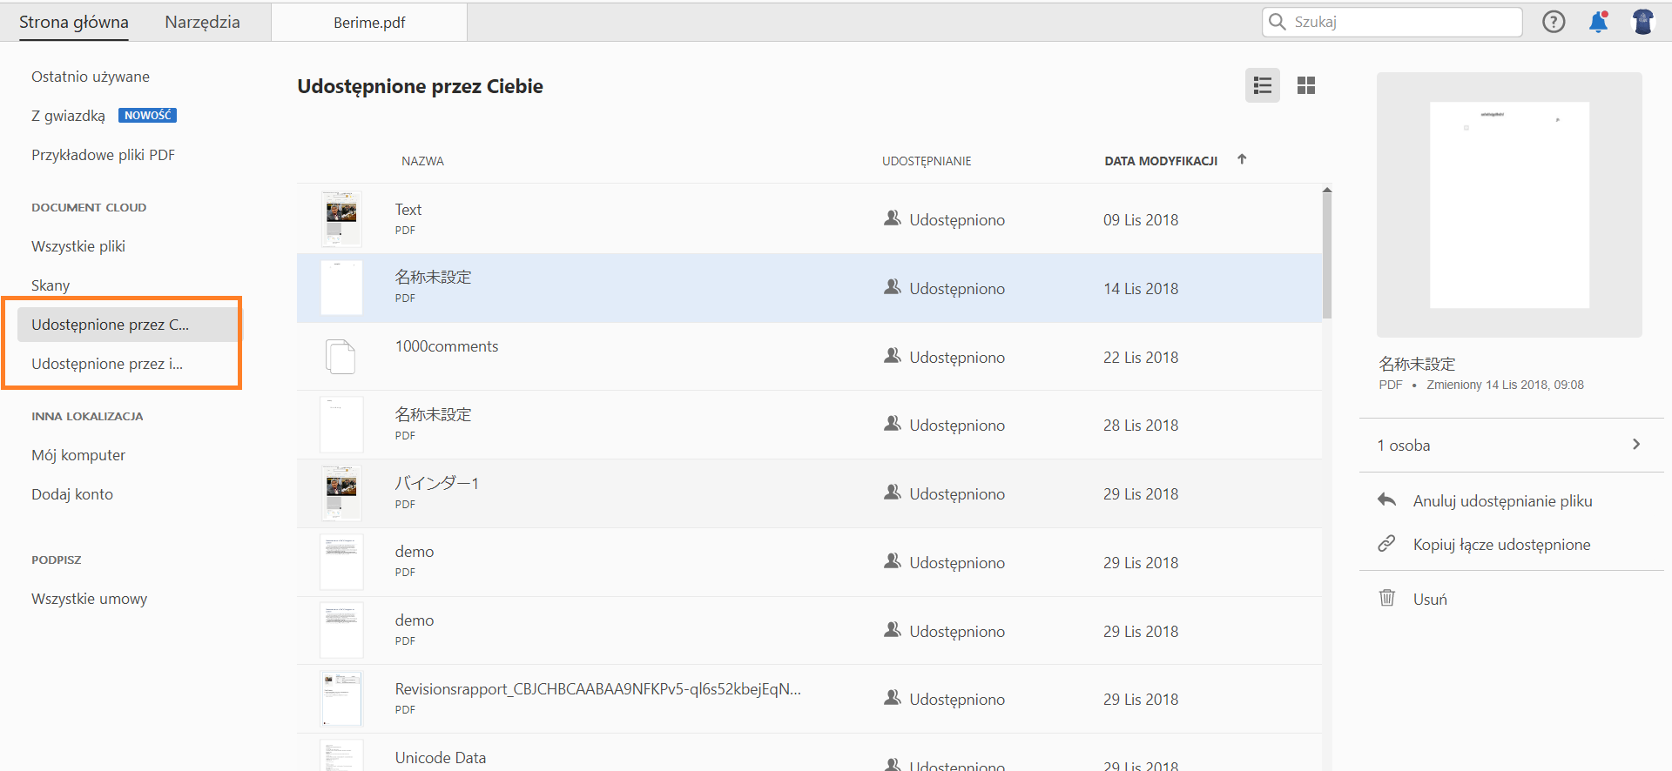Click the shared-person icon in Text row
The image size is (1672, 771).
pyautogui.click(x=893, y=218)
